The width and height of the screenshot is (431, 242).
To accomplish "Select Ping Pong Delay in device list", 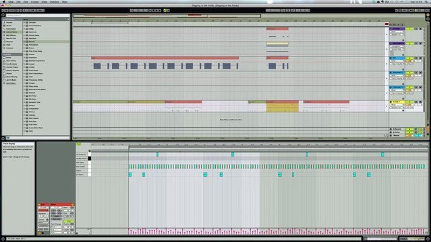I will (x=36, y=51).
